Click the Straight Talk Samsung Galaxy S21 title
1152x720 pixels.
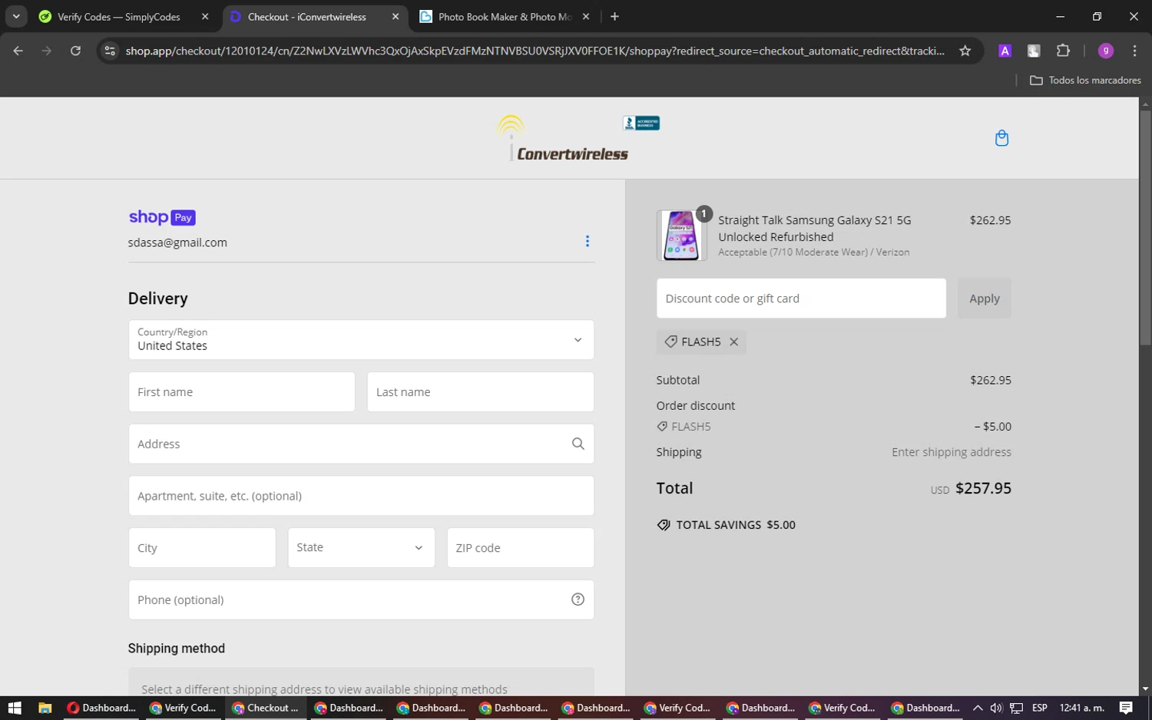click(x=814, y=229)
